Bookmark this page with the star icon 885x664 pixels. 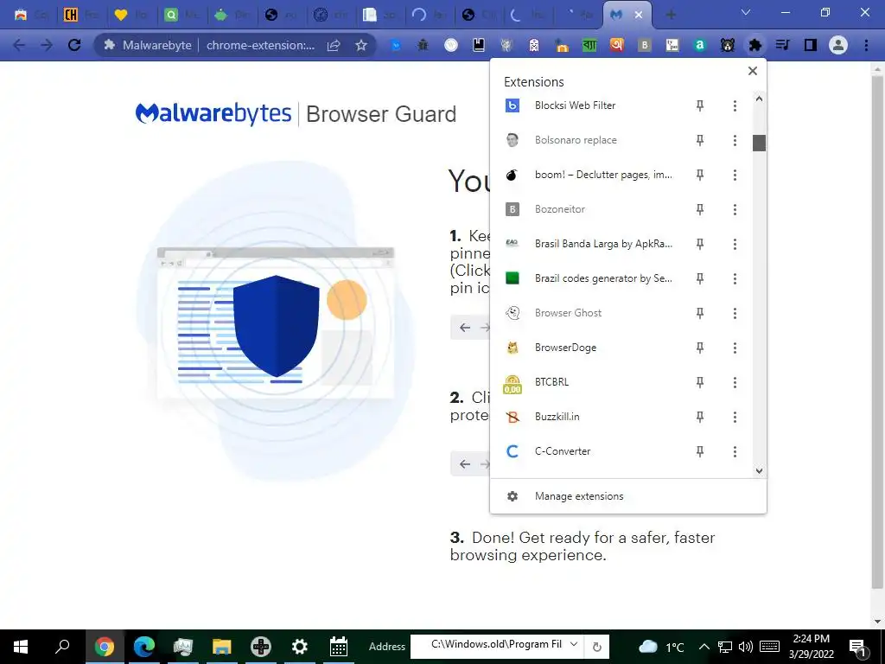(361, 45)
